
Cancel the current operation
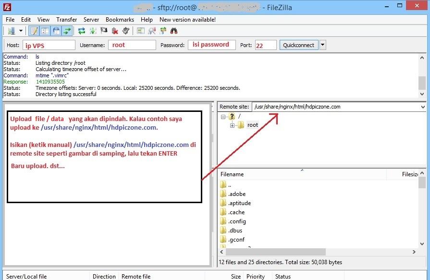[x=104, y=31]
